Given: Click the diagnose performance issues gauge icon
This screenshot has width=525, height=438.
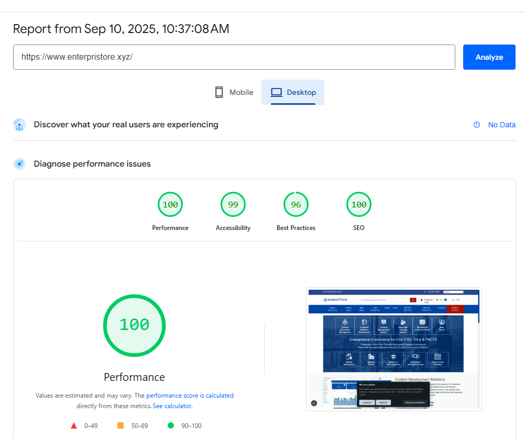Looking at the screenshot, I should [x=19, y=164].
